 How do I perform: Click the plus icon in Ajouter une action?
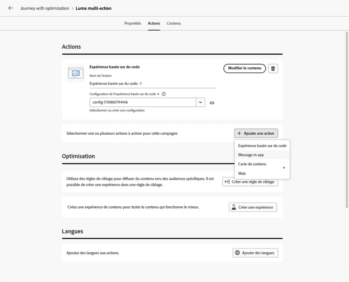[239, 133]
